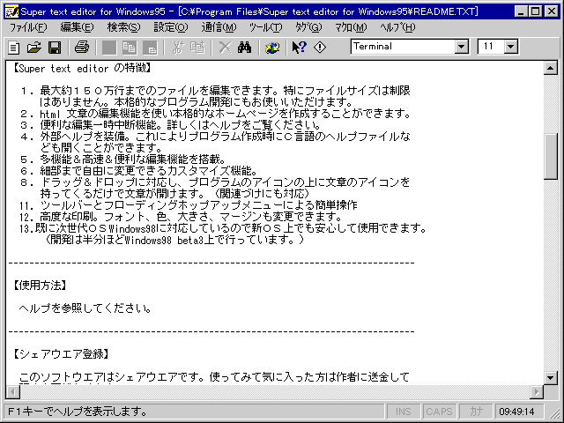The image size is (564, 423).
Task: Open search with the binoculars icon
Action: click(245, 48)
